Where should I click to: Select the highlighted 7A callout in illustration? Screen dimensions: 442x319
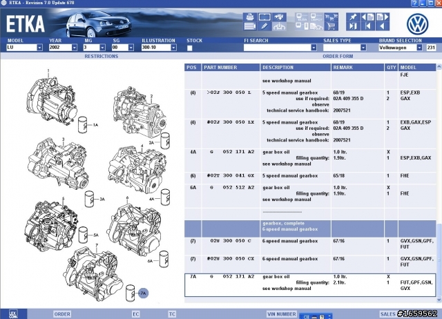(x=143, y=293)
